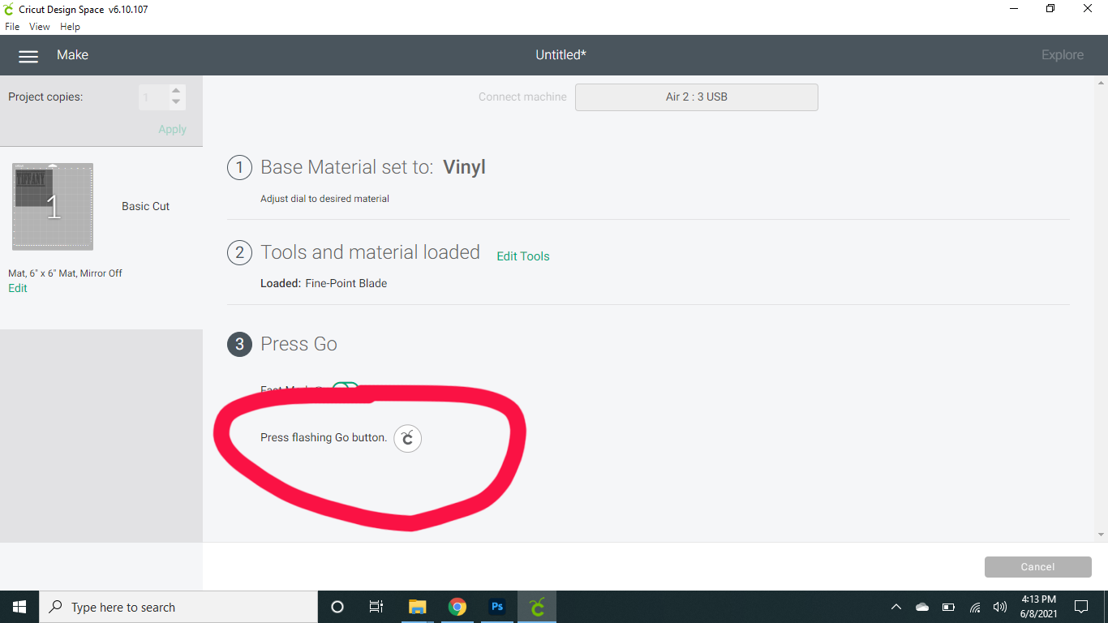Click the 'Press Go' heading
1108x623 pixels.
(x=298, y=344)
